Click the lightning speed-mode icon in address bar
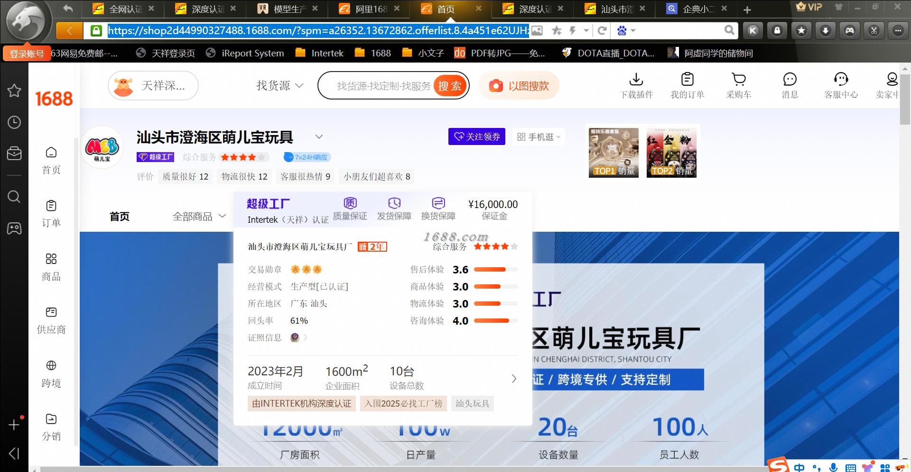 [573, 31]
